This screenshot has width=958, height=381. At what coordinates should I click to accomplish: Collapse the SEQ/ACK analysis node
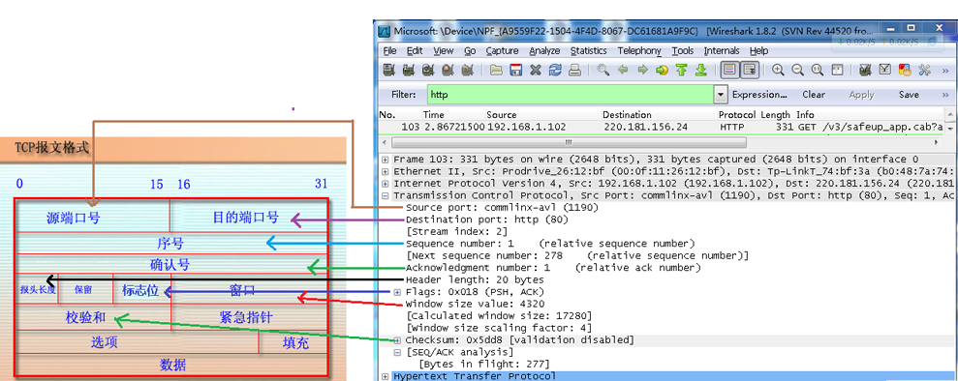(398, 352)
